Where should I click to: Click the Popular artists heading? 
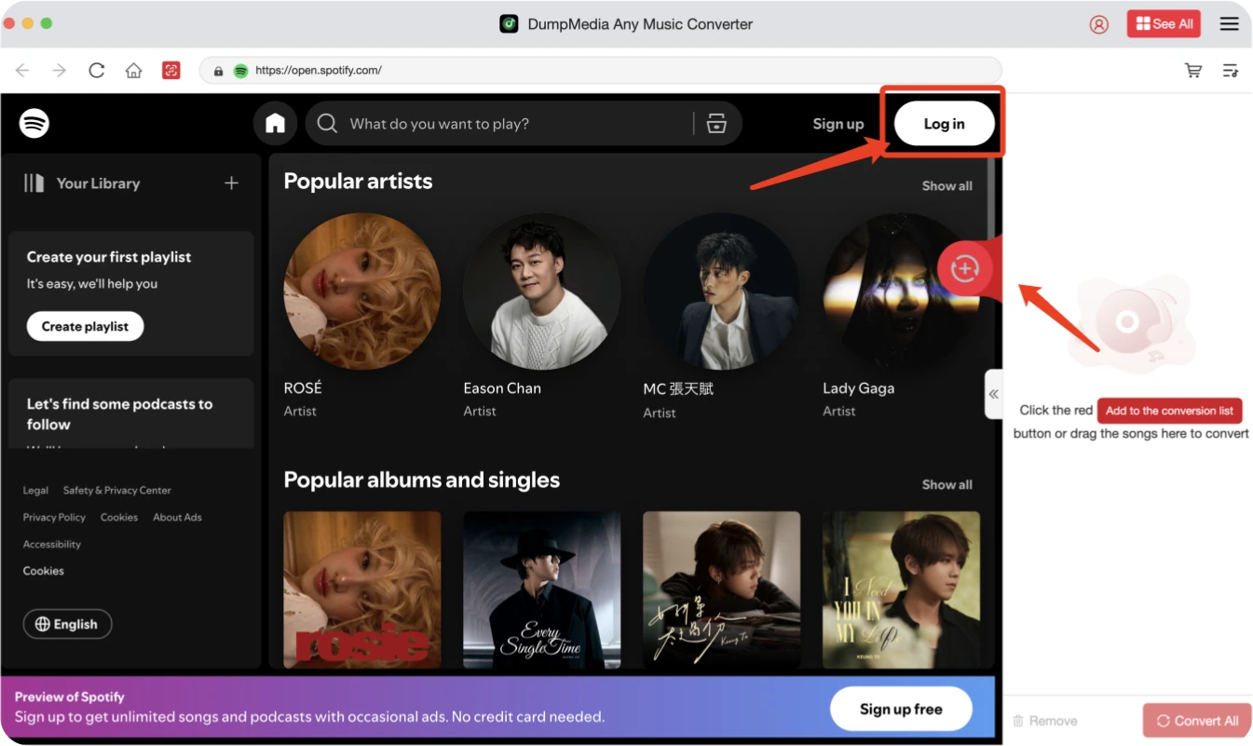click(x=358, y=182)
